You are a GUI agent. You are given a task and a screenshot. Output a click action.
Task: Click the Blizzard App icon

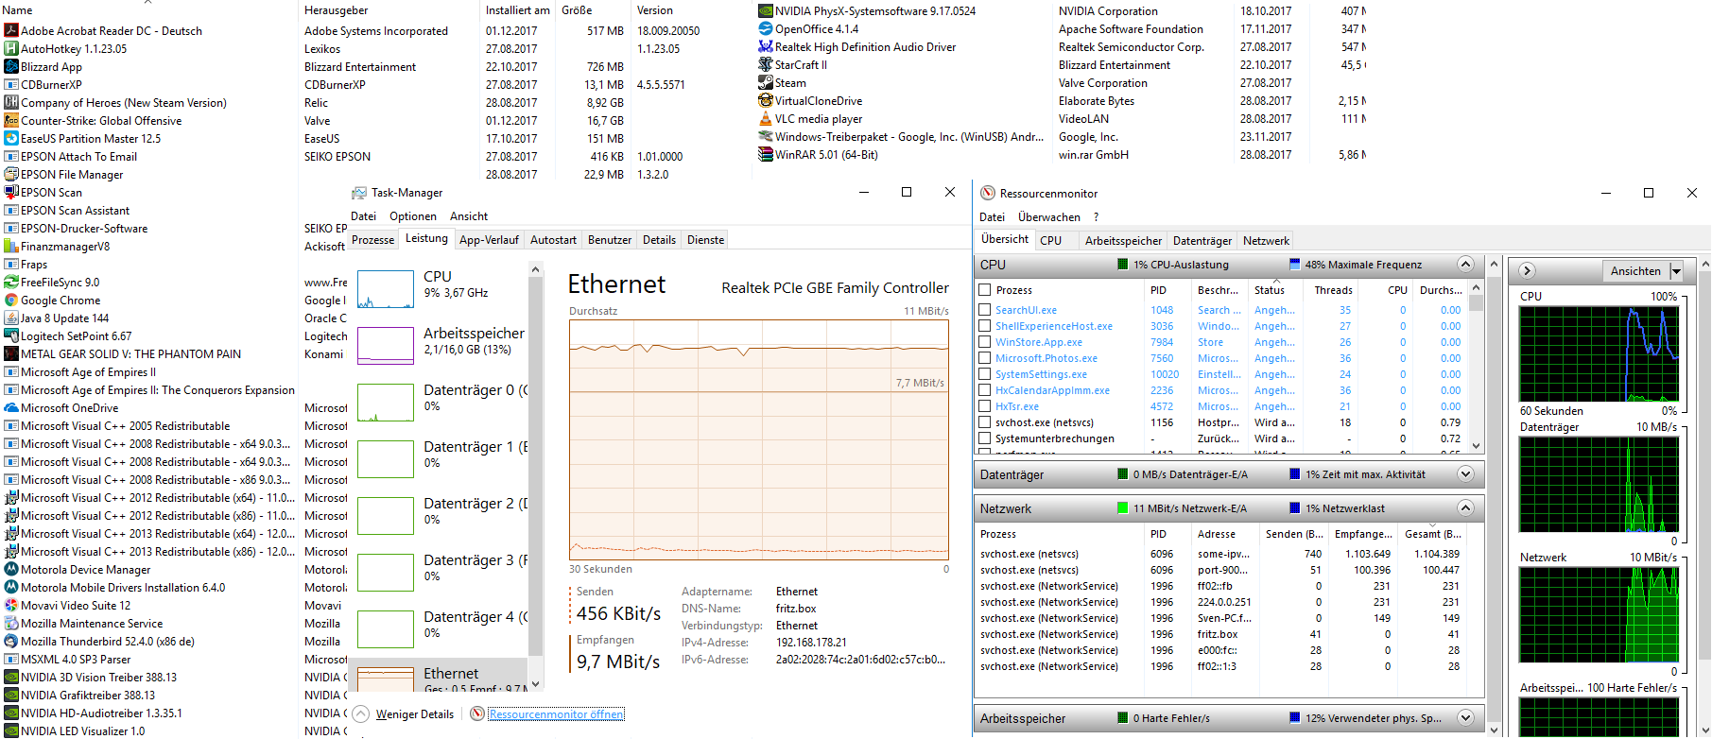11,67
